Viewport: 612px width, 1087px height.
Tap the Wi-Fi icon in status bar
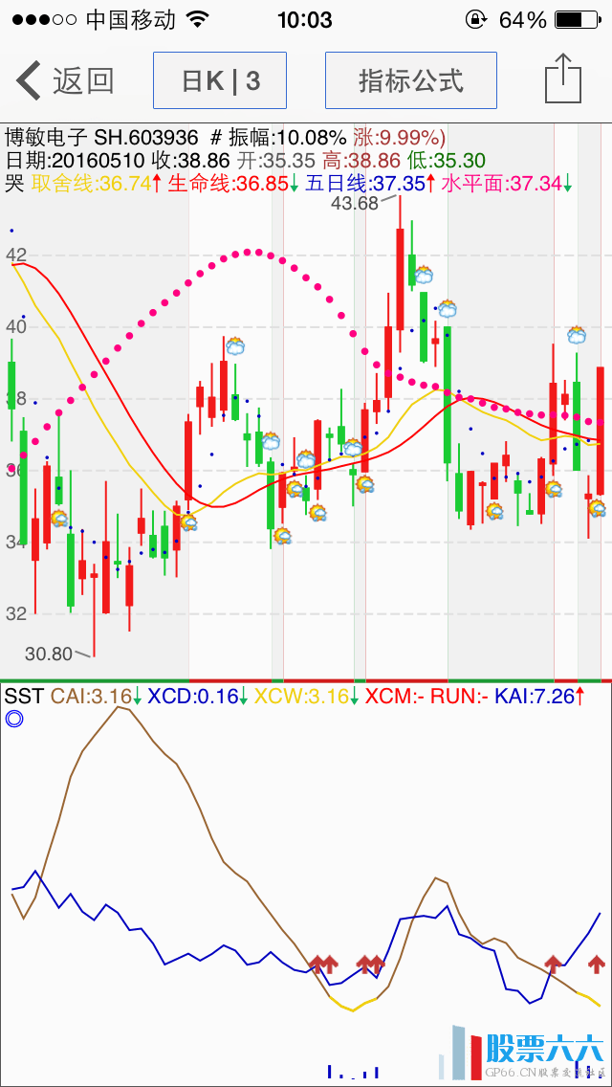point(199,19)
